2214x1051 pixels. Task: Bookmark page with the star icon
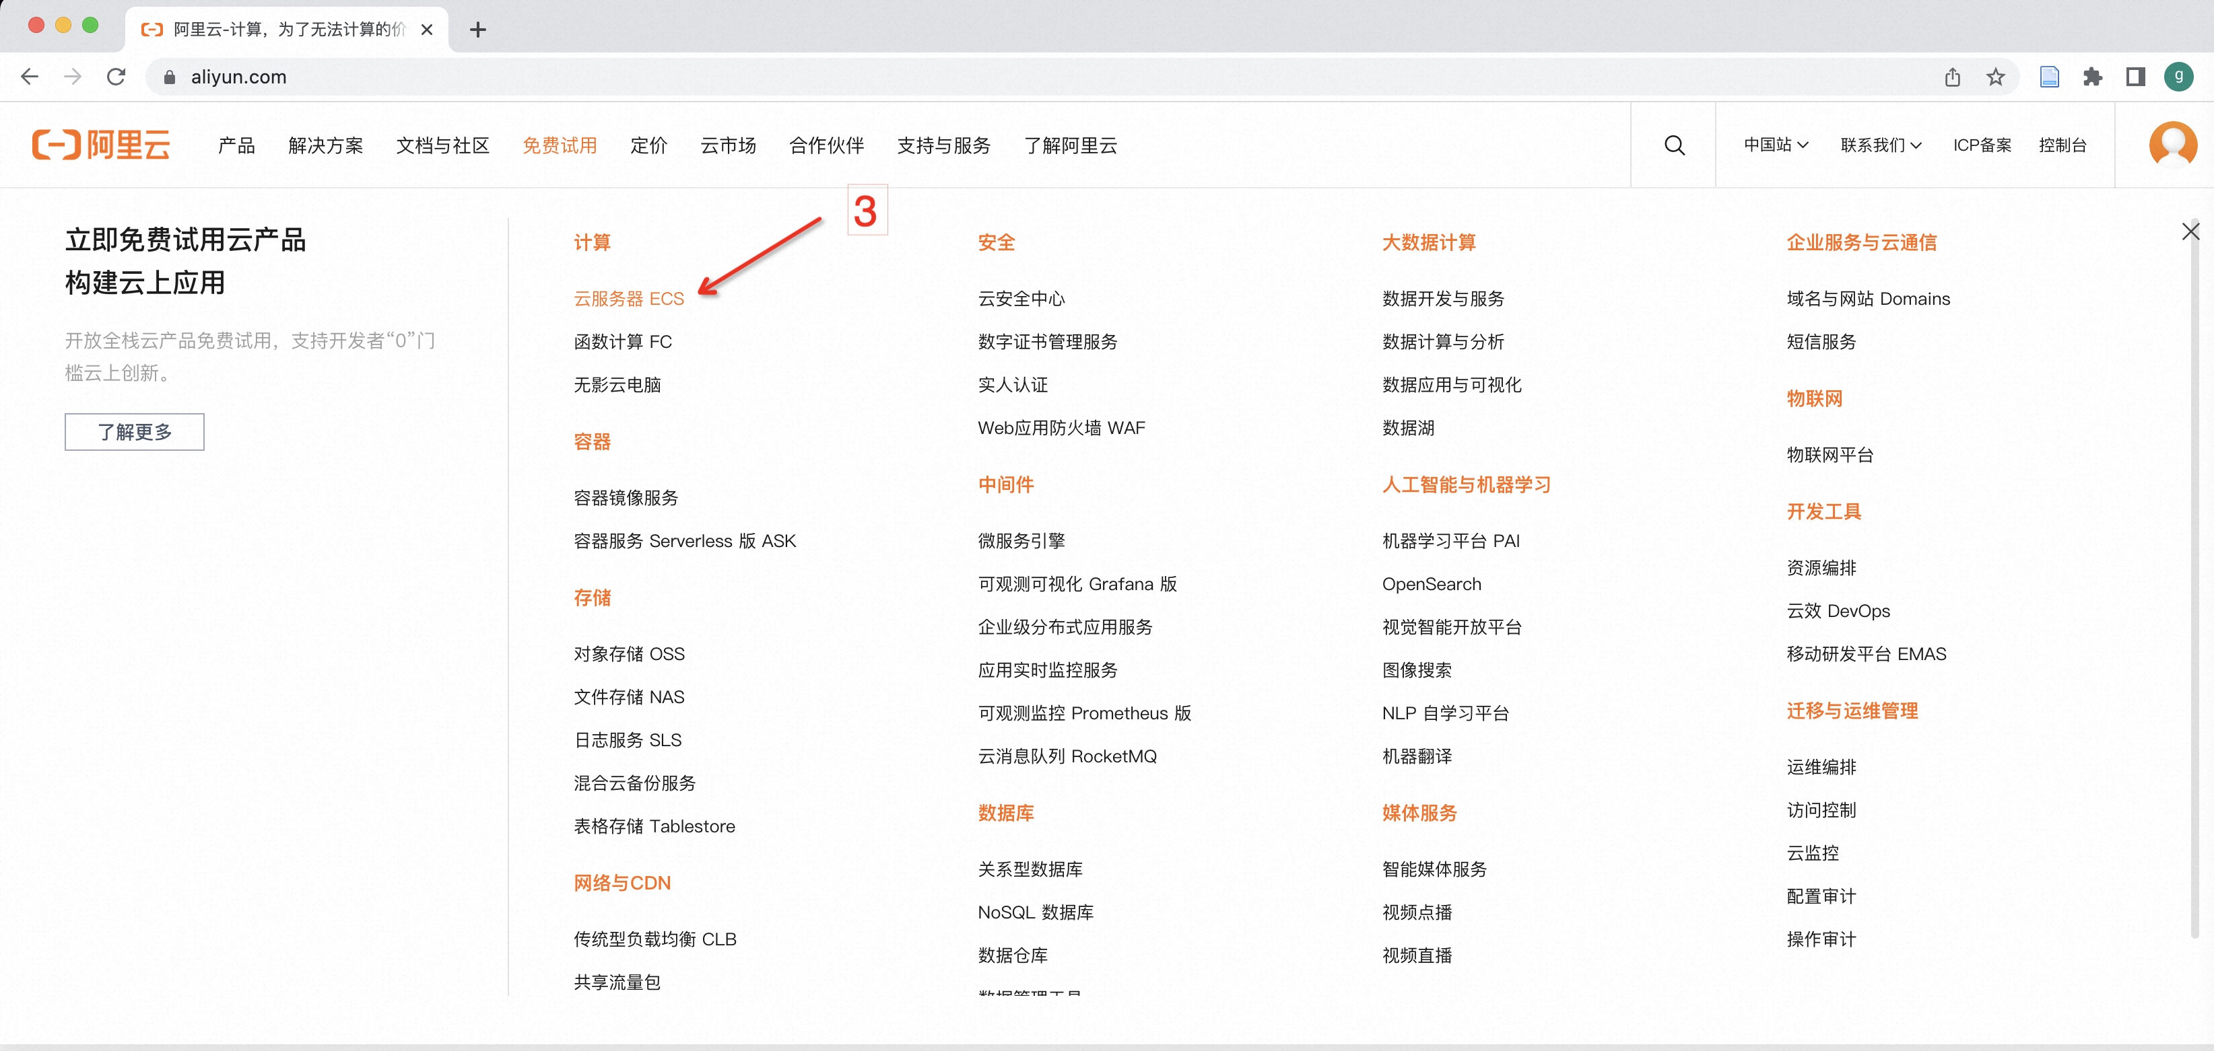(1995, 77)
